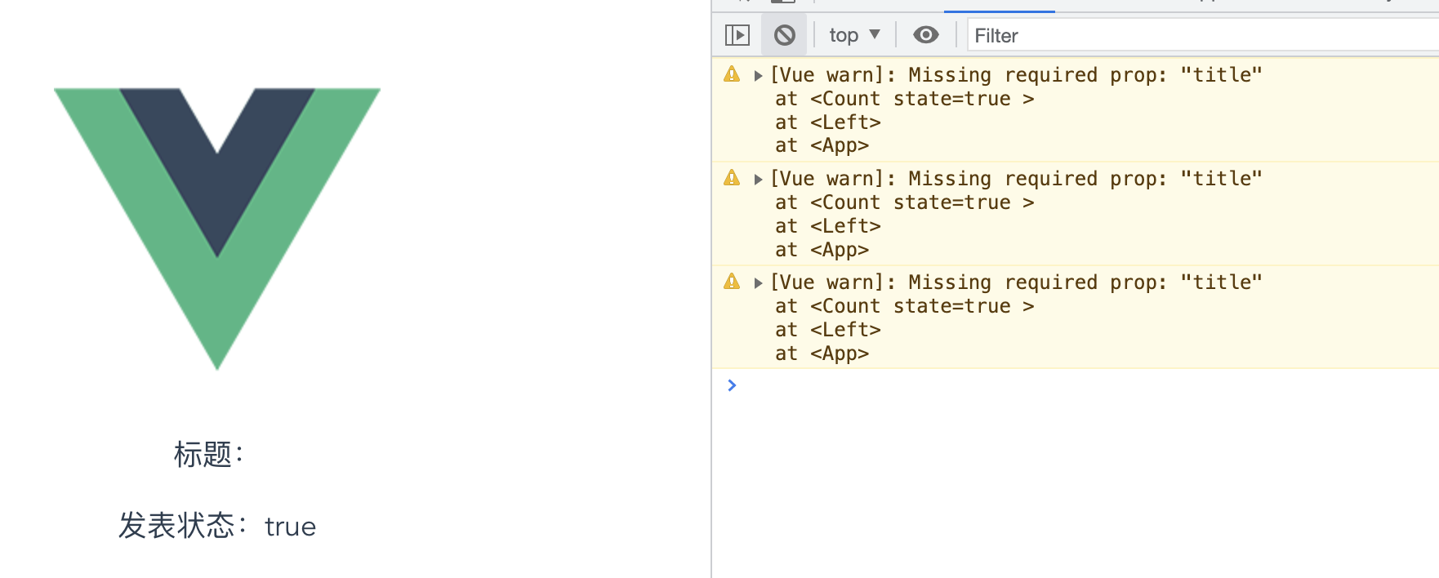Focus the console Filter input field
This screenshot has width=1439, height=578.
1203,35
